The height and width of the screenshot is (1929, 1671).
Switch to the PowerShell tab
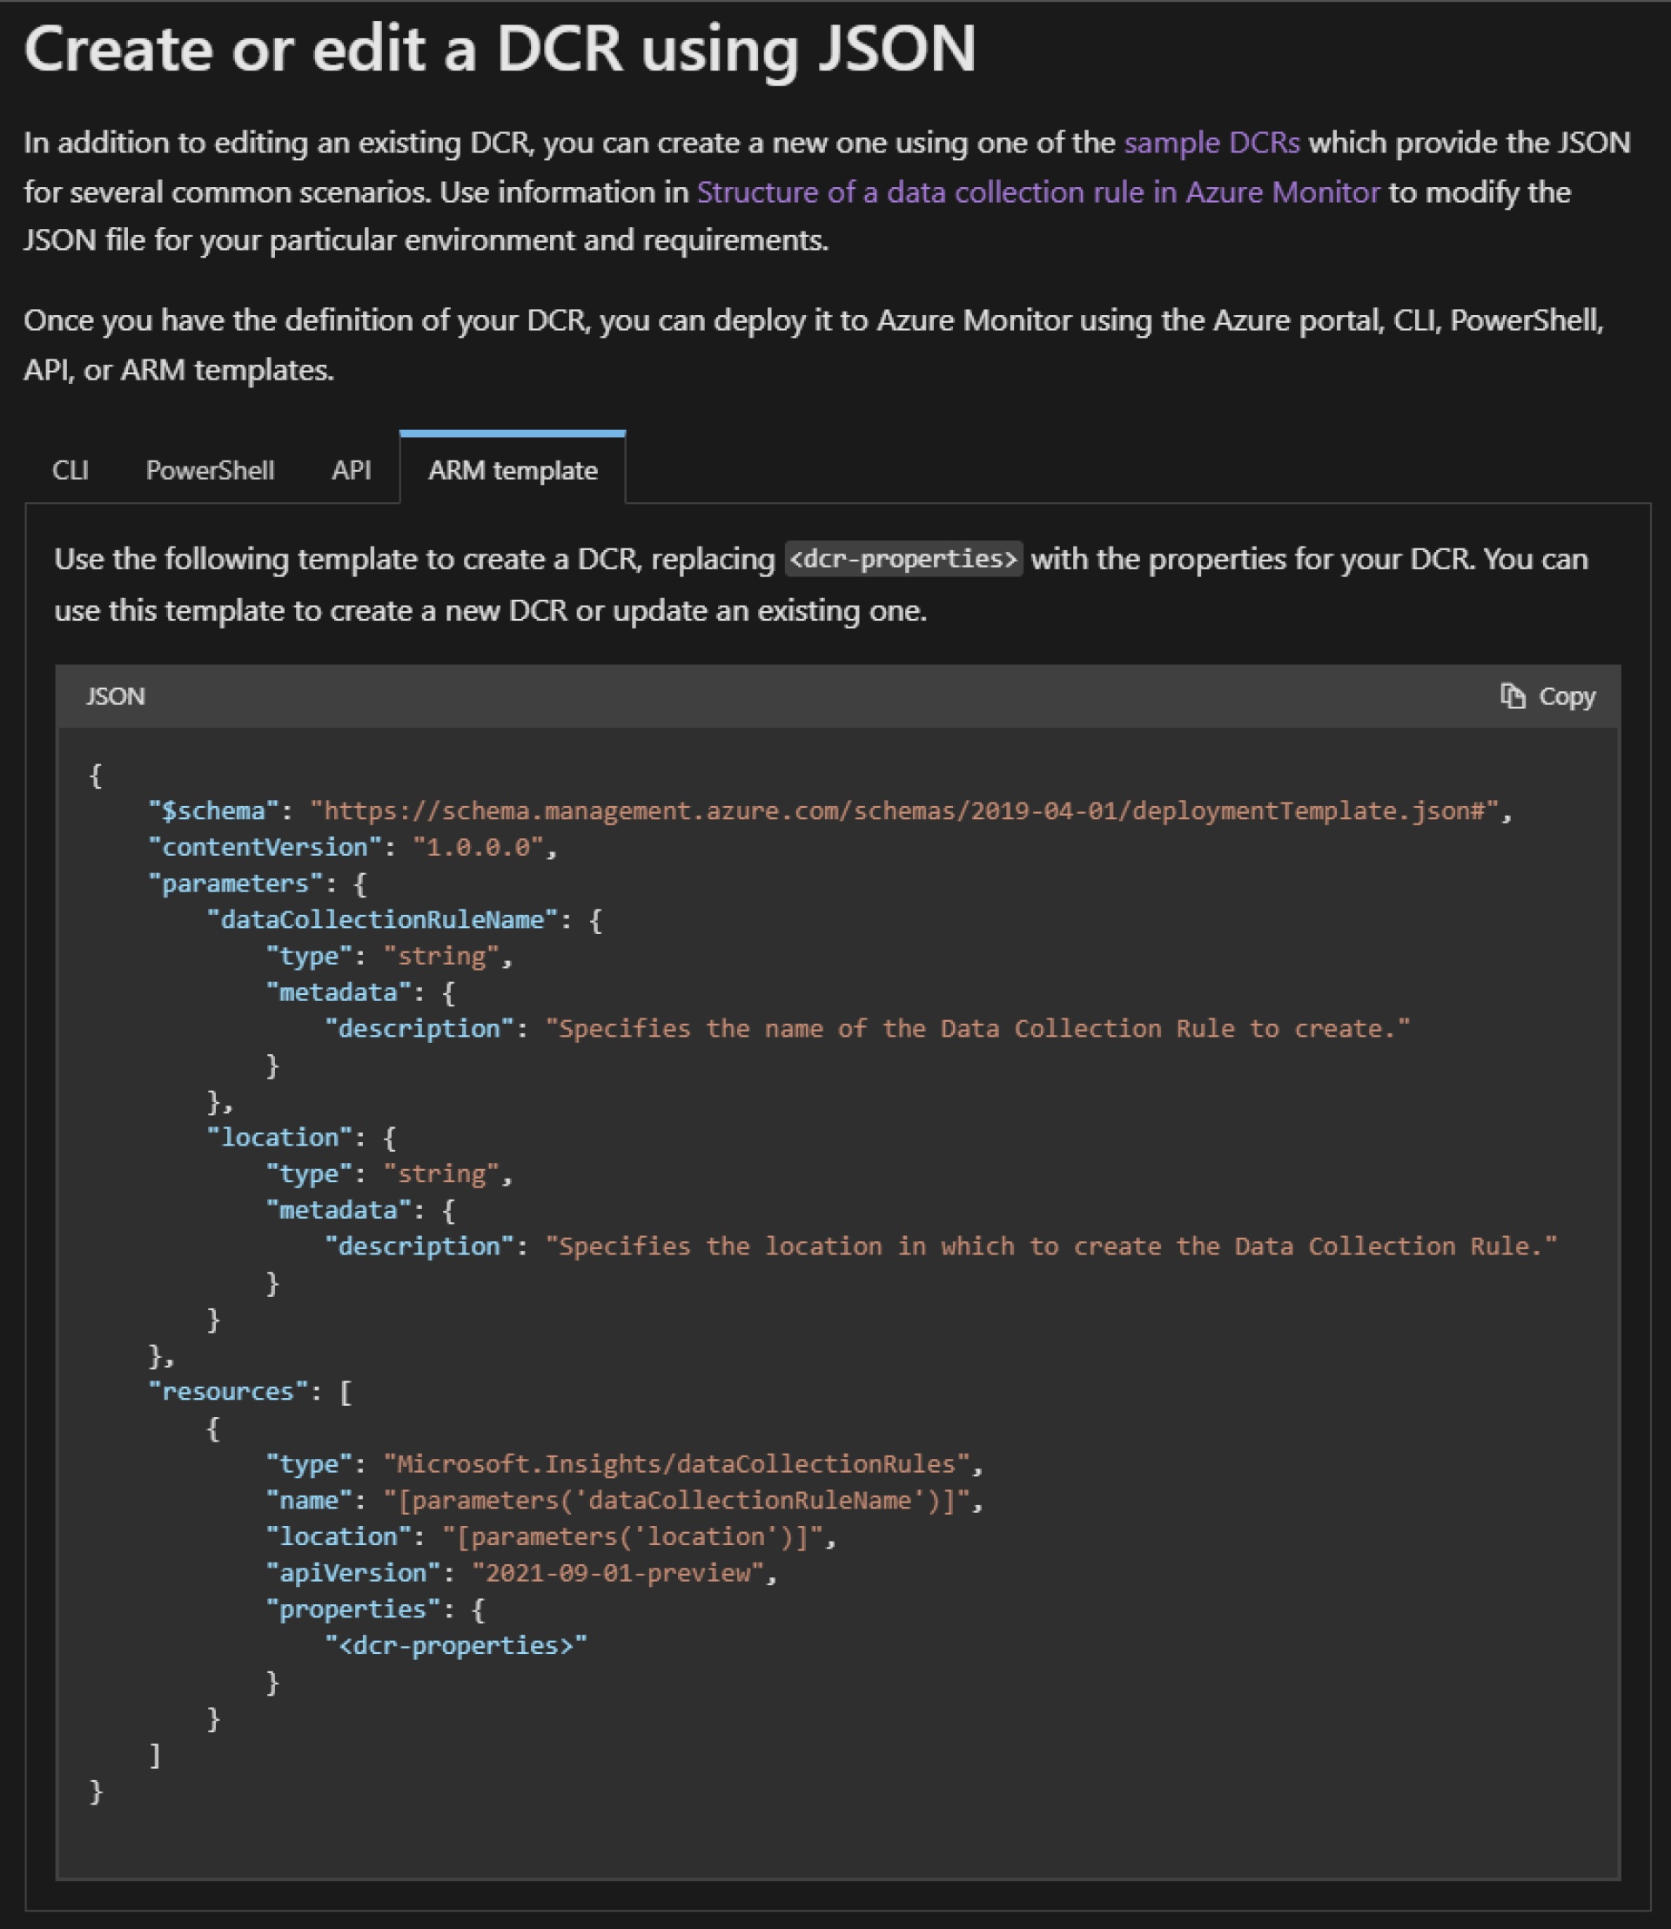click(210, 470)
